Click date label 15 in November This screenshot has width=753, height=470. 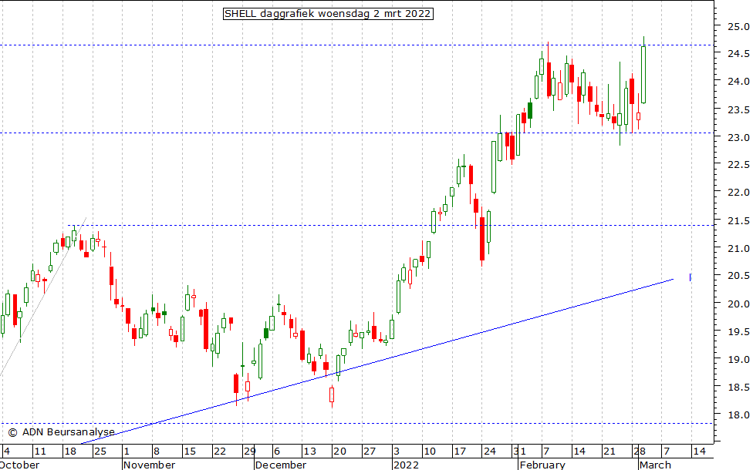coord(190,452)
